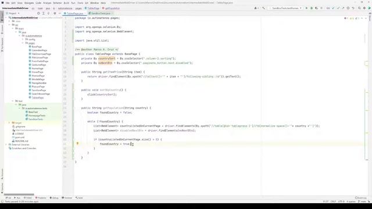Open the Refactor menu
Viewport: 372px width, 209px height.
57,3
